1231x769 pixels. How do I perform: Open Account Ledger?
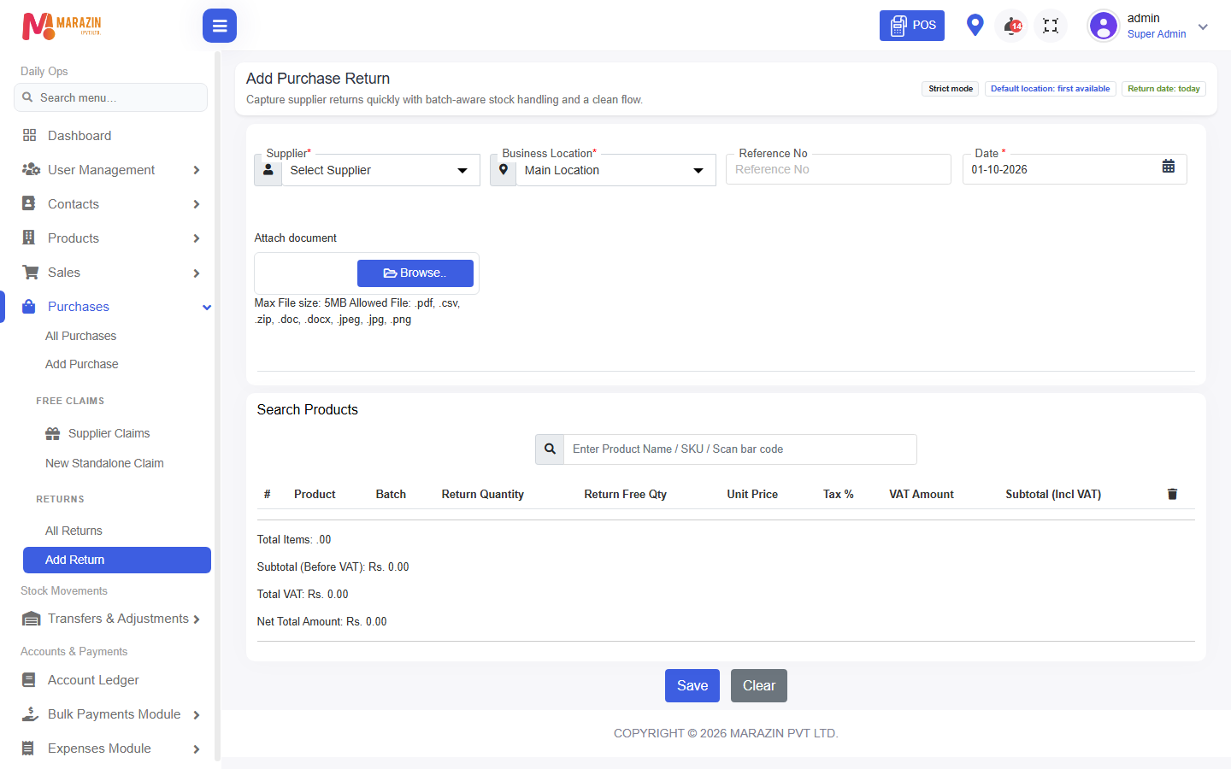pyautogui.click(x=93, y=680)
